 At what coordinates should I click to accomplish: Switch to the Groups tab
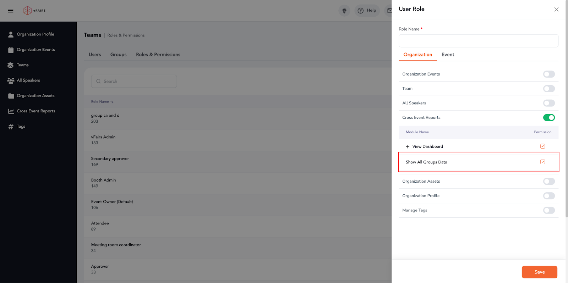point(118,55)
